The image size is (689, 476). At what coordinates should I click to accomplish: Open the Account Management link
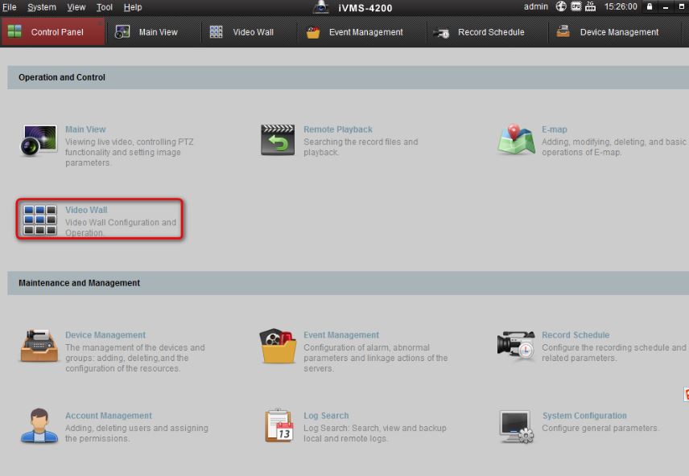(x=109, y=416)
